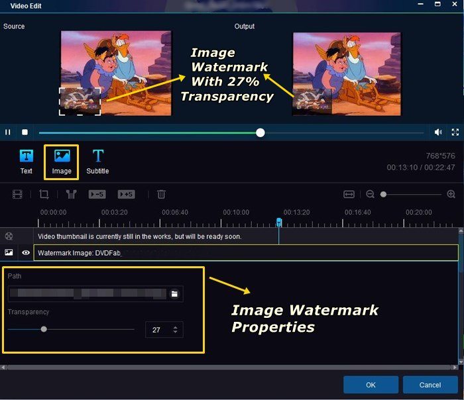
Task: Click the 768*576 resolution text
Action: (440, 156)
